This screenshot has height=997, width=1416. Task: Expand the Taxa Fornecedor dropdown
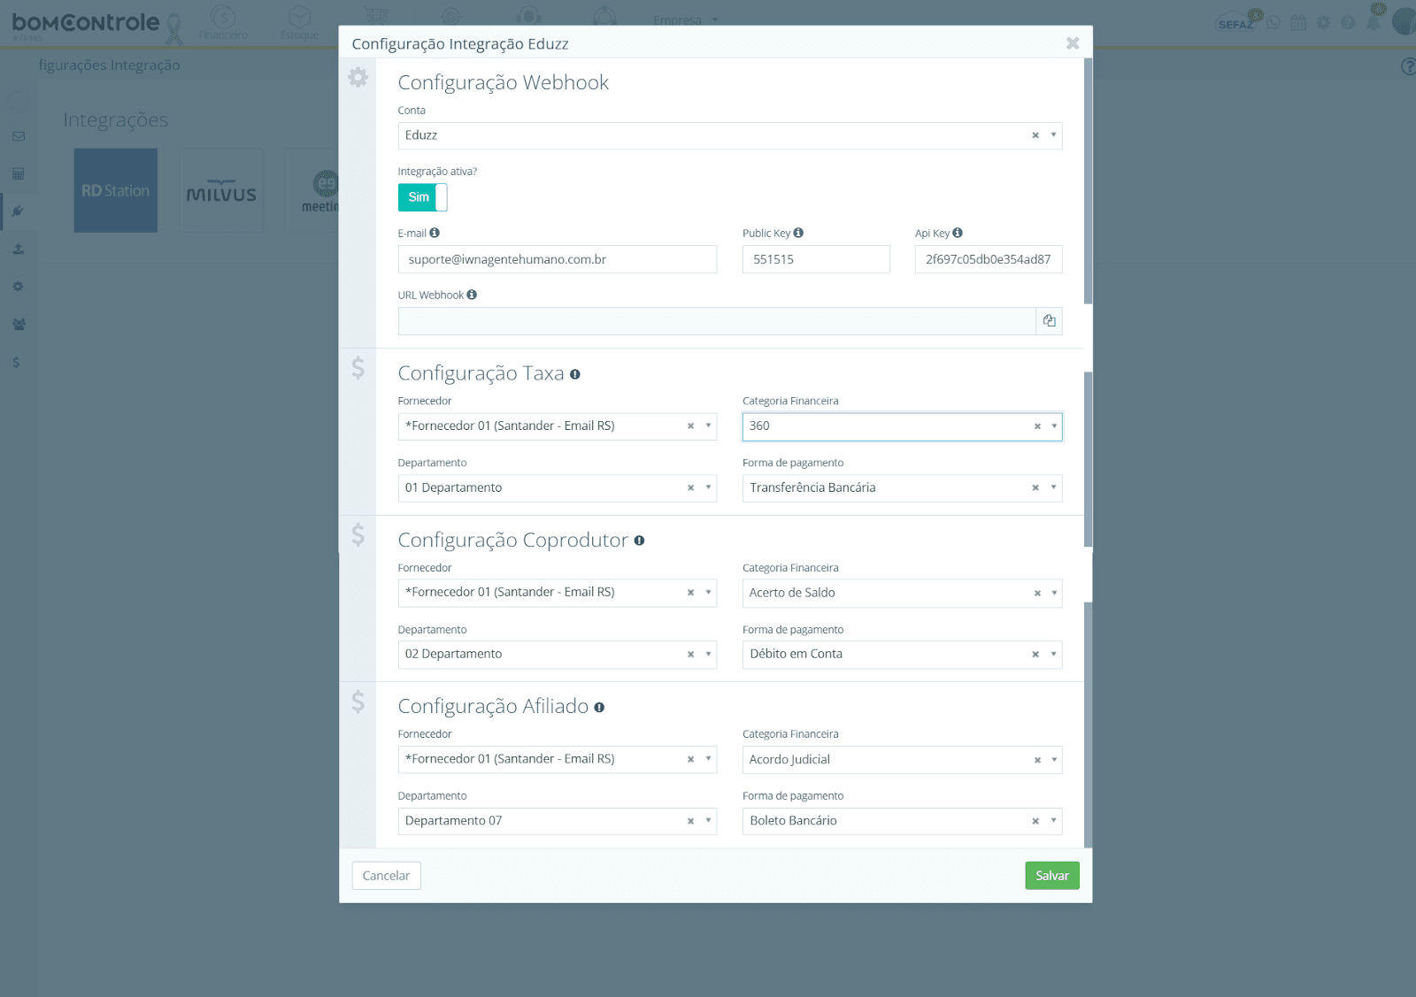(708, 426)
